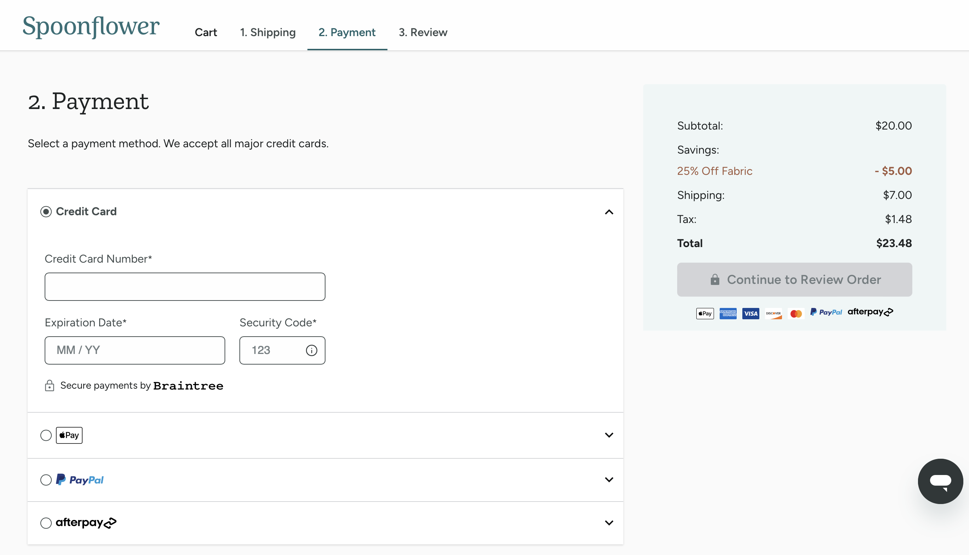Viewport: 969px width, 555px height.
Task: Select the Afterpay payment option
Action: tap(46, 523)
